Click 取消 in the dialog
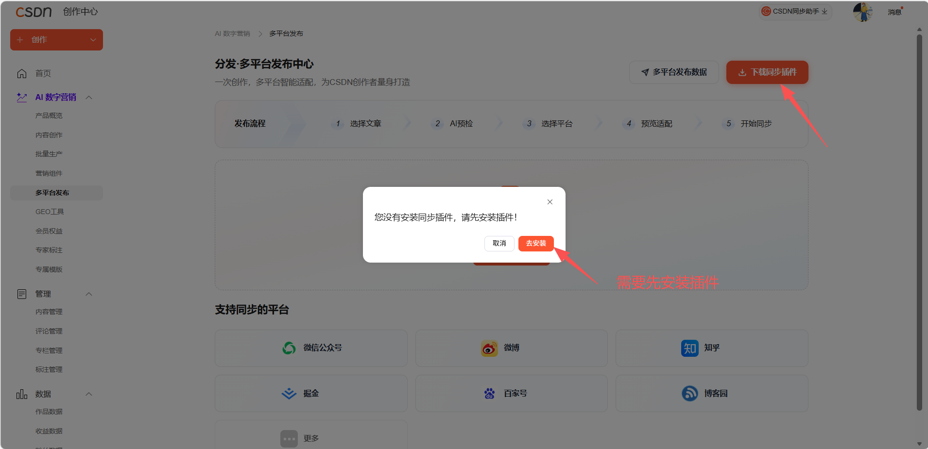This screenshot has width=928, height=449. [x=499, y=243]
